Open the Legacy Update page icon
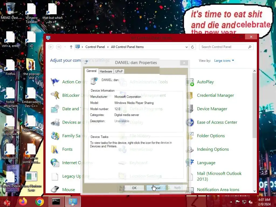Screen dimensions: 276x207 (x=55, y=176)
